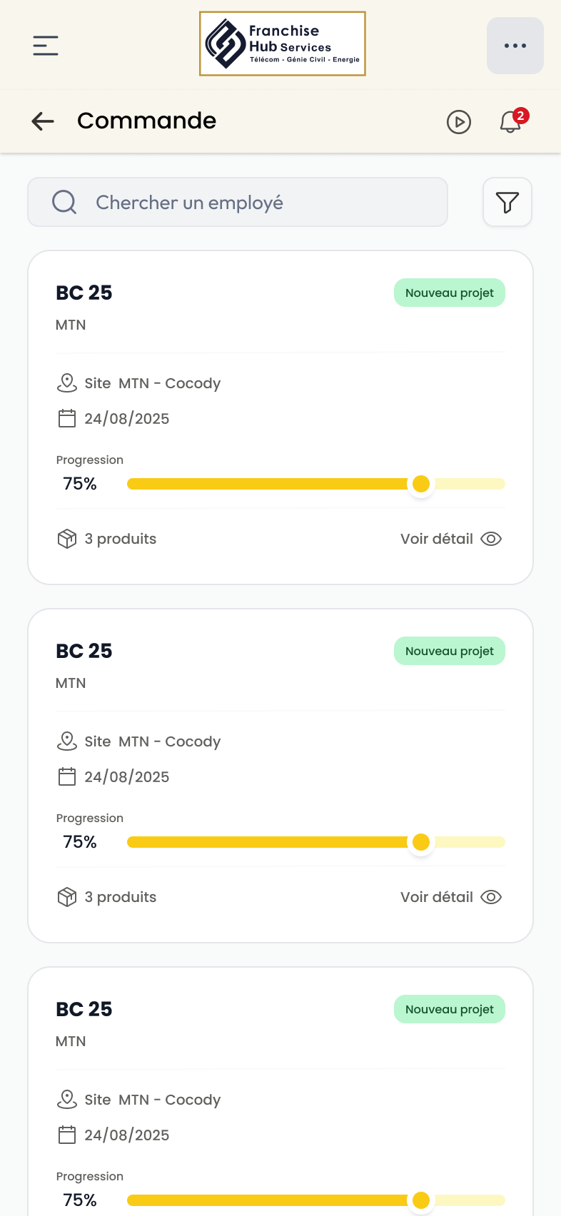561x1216 pixels.
Task: Click the second card's progression slider handle
Action: 421,842
